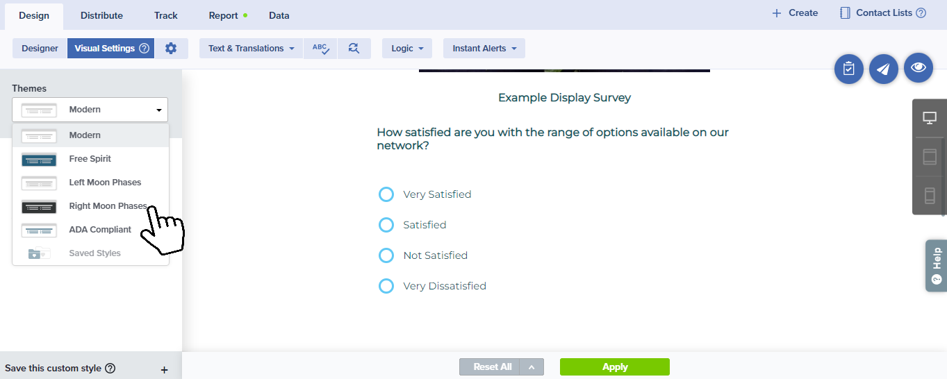Expand the Text & Translations dropdown
The image size is (947, 379).
click(x=251, y=49)
